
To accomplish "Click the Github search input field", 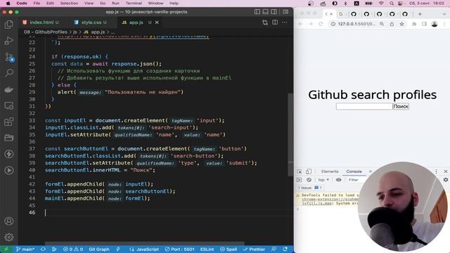I will click(364, 106).
